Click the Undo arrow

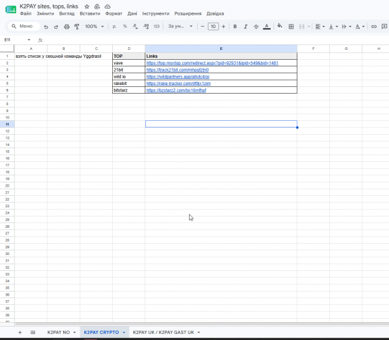coord(46,27)
